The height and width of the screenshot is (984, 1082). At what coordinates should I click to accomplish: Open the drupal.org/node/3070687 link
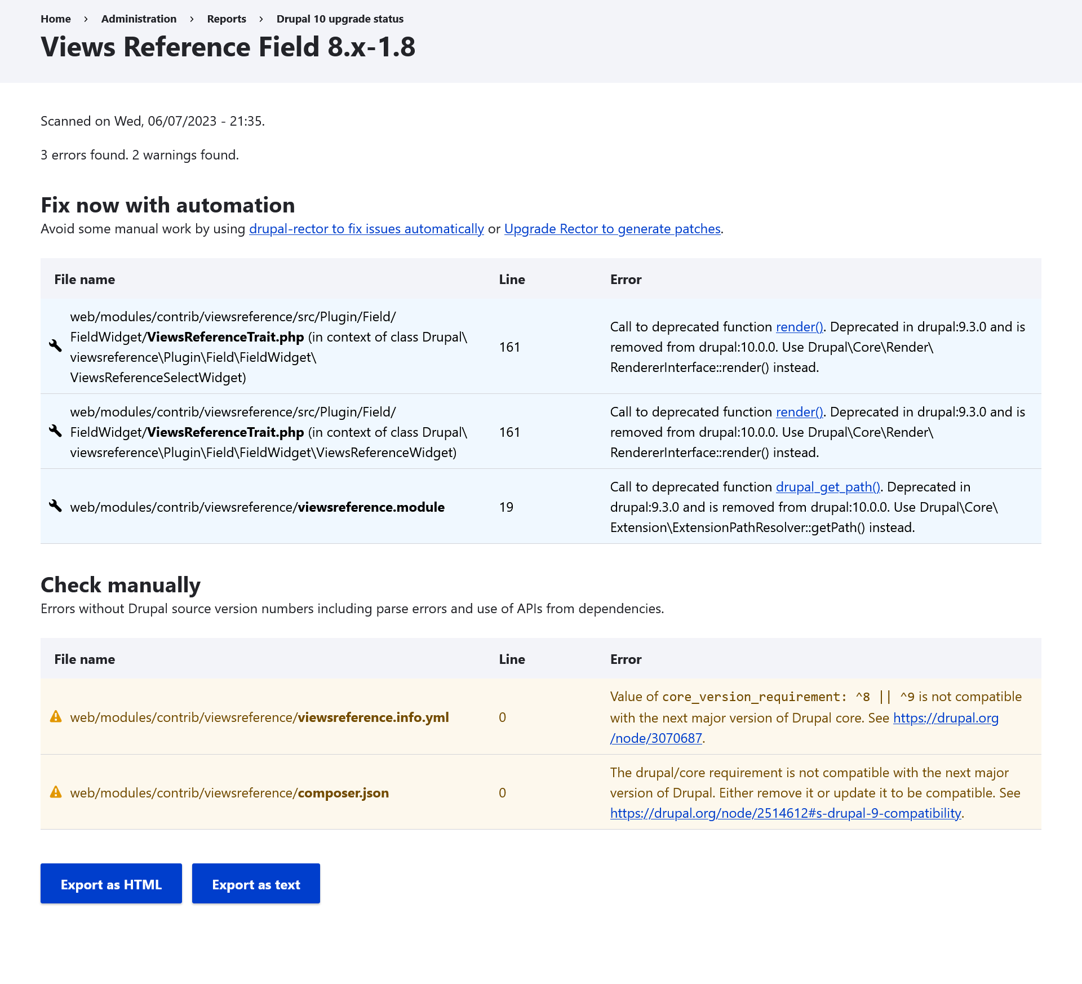946,718
